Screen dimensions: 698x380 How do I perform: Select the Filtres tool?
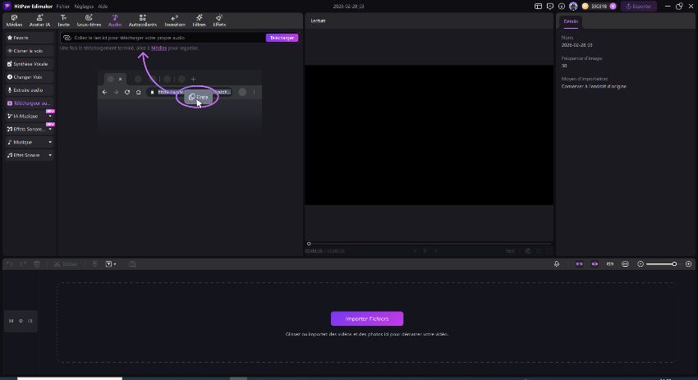click(x=199, y=21)
